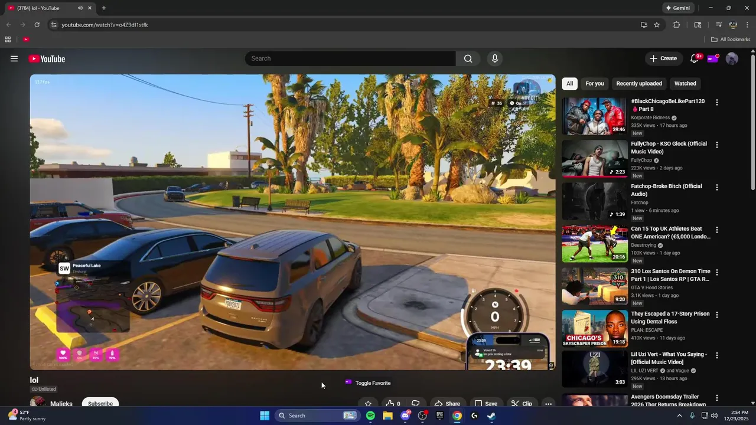The width and height of the screenshot is (756, 425).
Task: Open a new browser tab
Action: pos(104,8)
